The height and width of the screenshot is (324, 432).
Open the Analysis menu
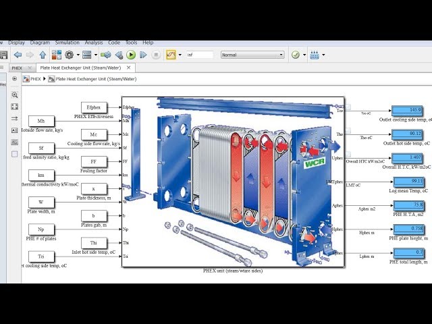[94, 43]
